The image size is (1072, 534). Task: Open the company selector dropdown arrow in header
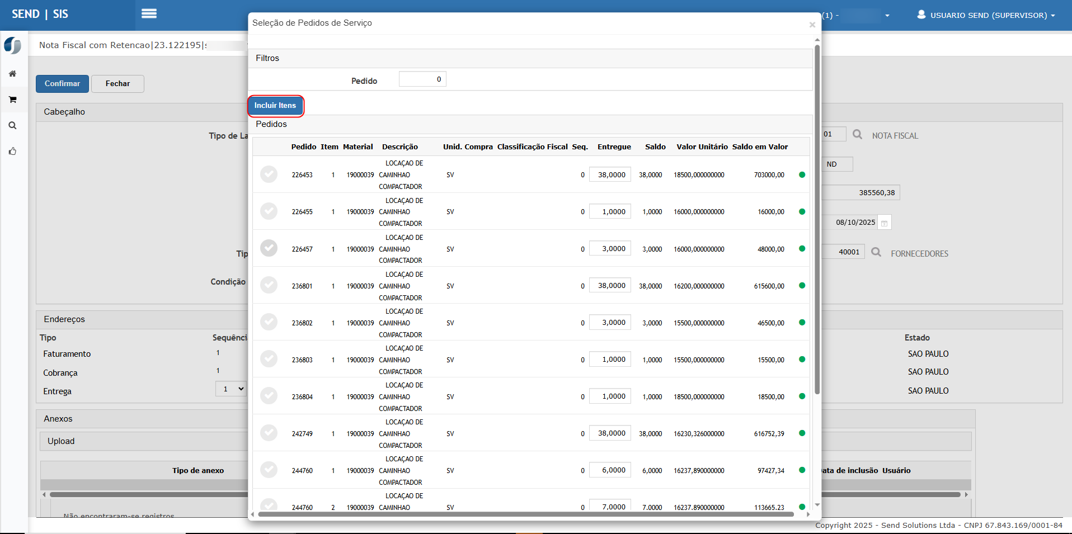point(887,16)
